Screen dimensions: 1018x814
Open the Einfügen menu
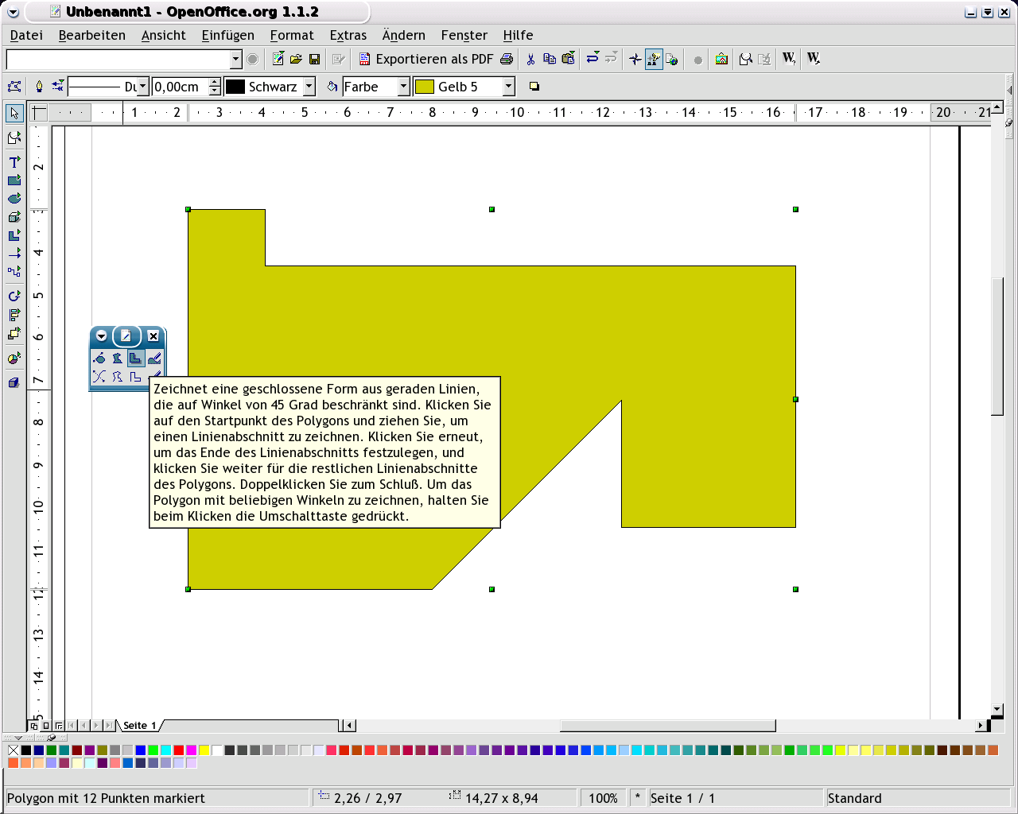pos(227,35)
